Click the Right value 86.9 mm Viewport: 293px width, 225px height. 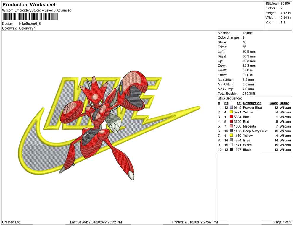(x=249, y=56)
